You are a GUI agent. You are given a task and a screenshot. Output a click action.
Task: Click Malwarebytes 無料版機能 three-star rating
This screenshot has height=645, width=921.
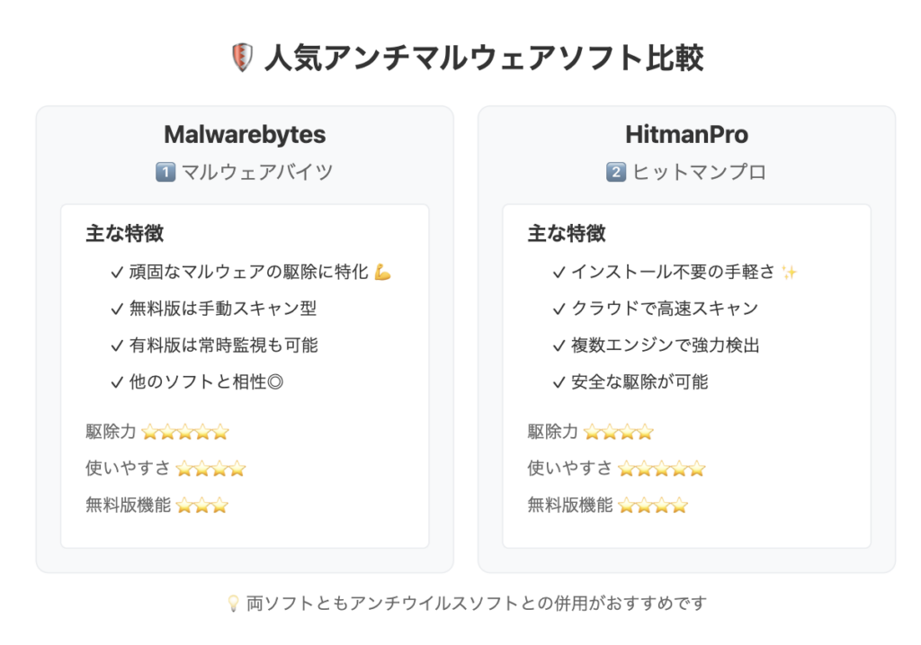[202, 506]
